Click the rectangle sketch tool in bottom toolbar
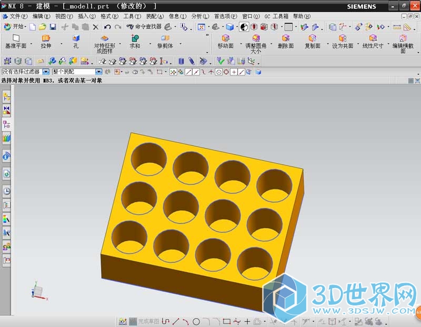 tap(227, 321)
